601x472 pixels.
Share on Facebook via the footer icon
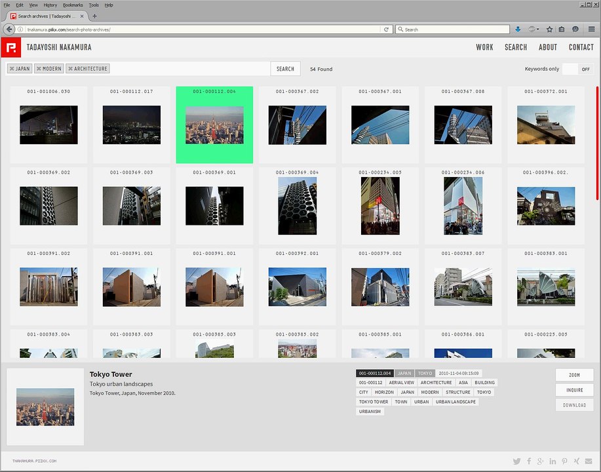529,462
